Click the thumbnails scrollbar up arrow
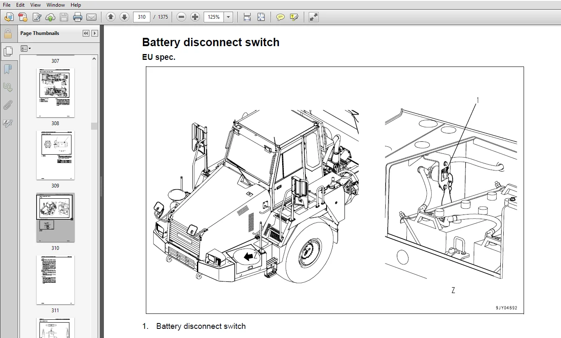This screenshot has height=338, width=561. [x=94, y=59]
